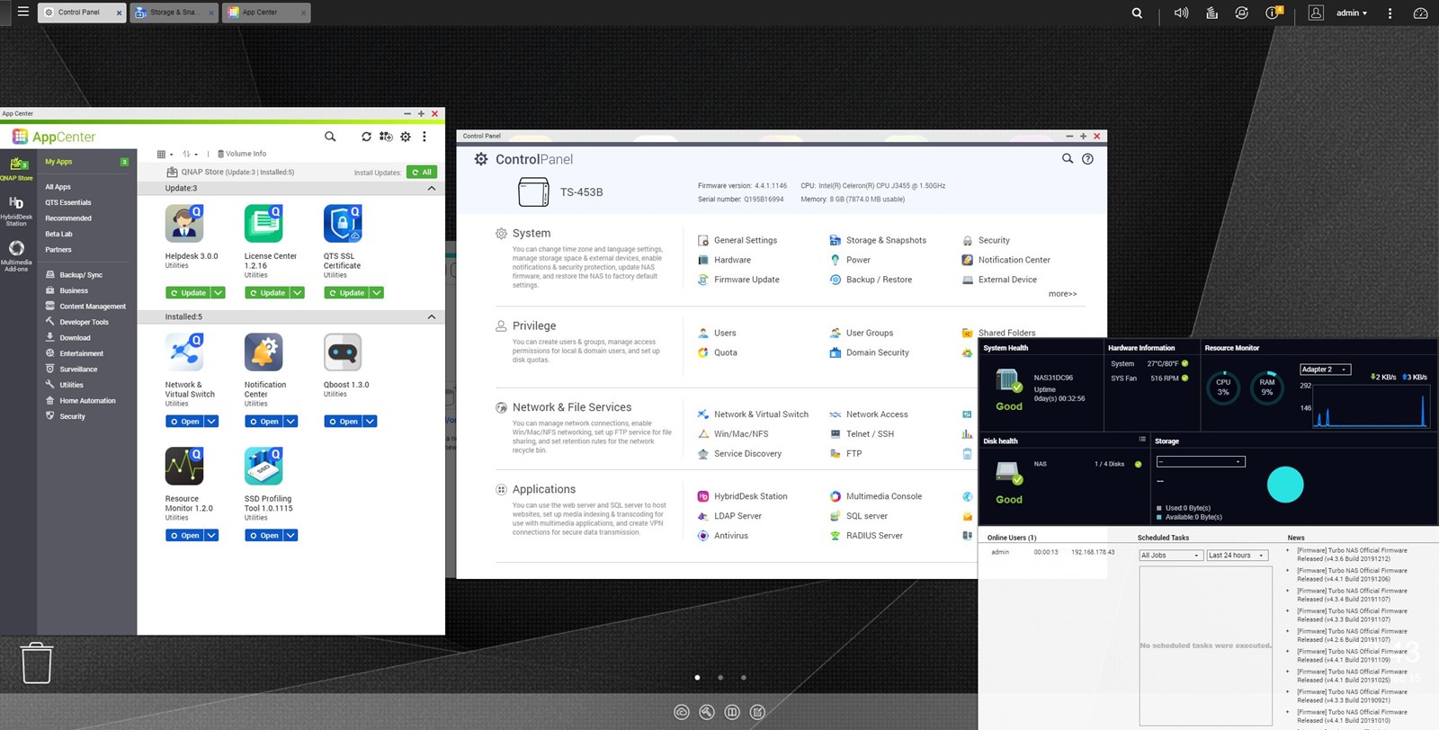Expand dropdown next to Helpdesk Update button
The width and height of the screenshot is (1439, 730).
[219, 292]
